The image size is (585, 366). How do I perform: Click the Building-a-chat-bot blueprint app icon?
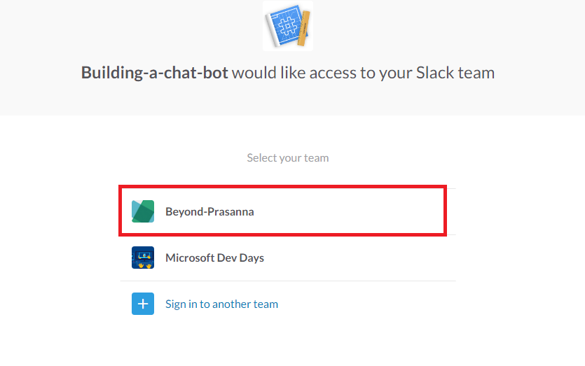coord(287,26)
